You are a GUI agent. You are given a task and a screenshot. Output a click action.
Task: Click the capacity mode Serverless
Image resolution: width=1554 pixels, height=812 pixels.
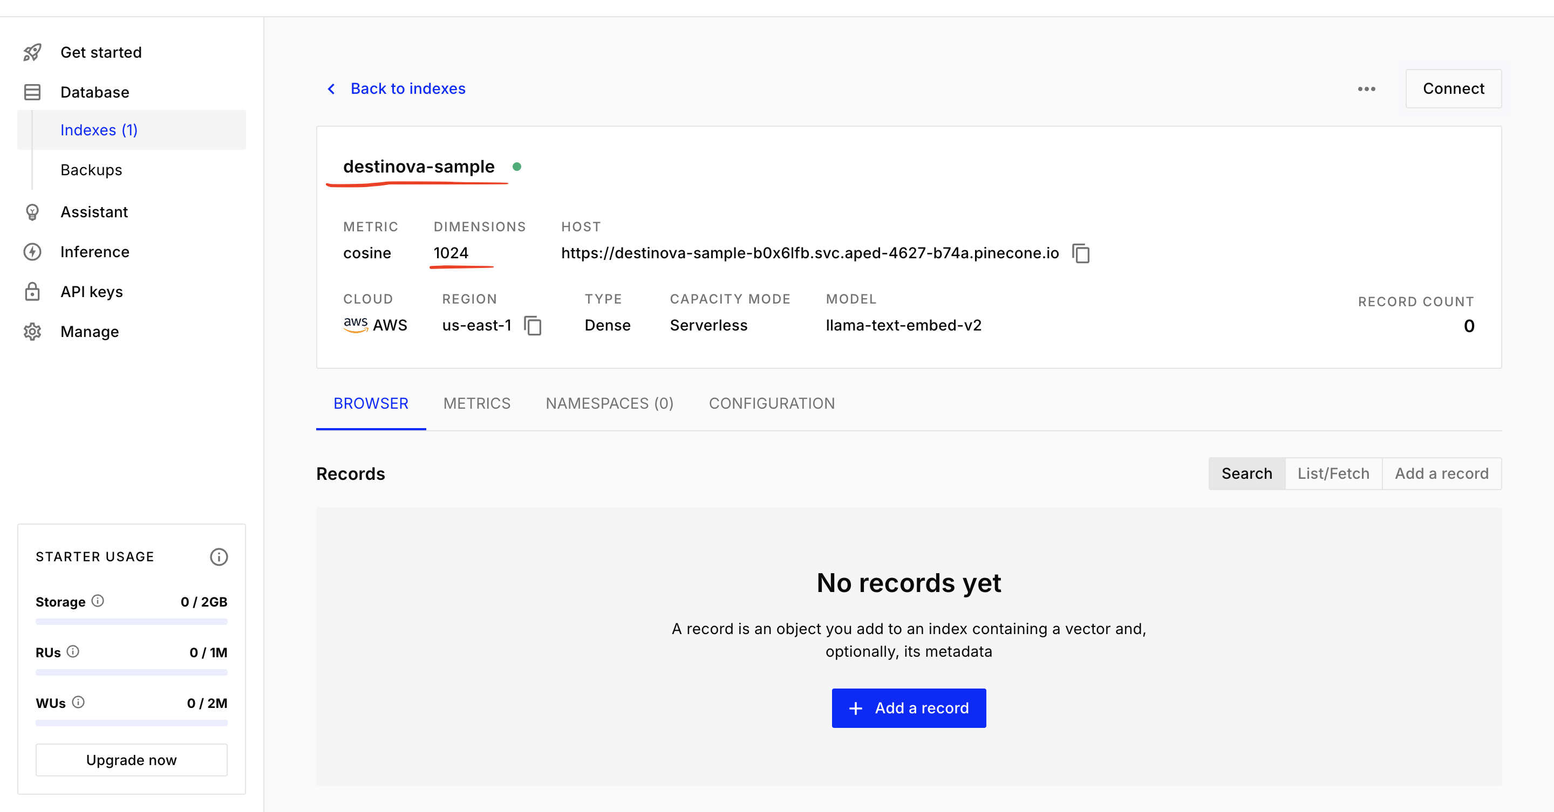pyautogui.click(x=708, y=326)
